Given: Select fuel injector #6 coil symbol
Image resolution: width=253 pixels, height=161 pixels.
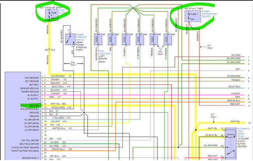Looking at the screenshot, I should (x=168, y=39).
